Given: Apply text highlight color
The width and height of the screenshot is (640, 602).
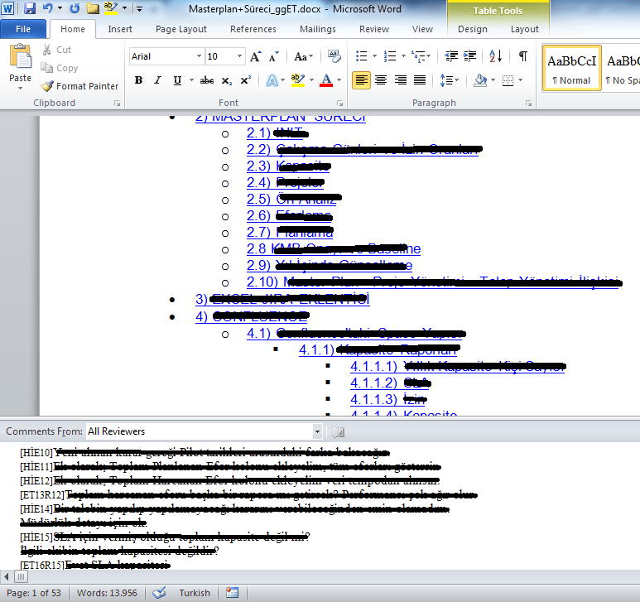Looking at the screenshot, I should tap(298, 80).
